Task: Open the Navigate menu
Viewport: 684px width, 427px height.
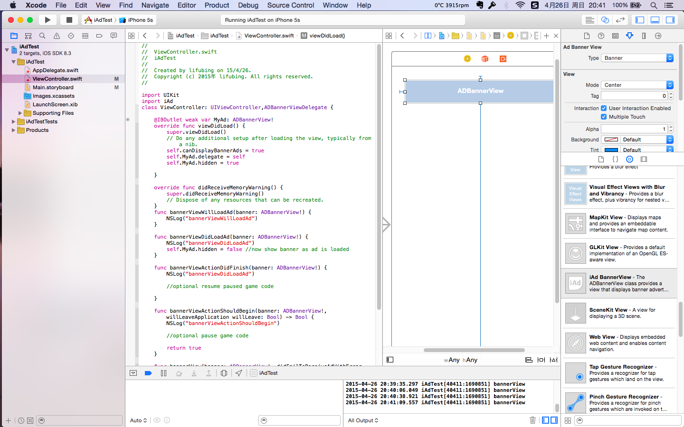Action: click(155, 5)
